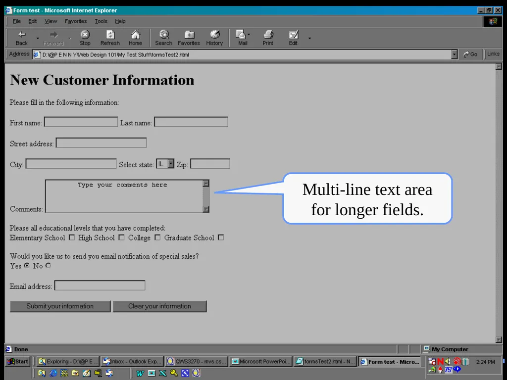Open the Mail button dropdown arrow
507x380 pixels.
249,34
